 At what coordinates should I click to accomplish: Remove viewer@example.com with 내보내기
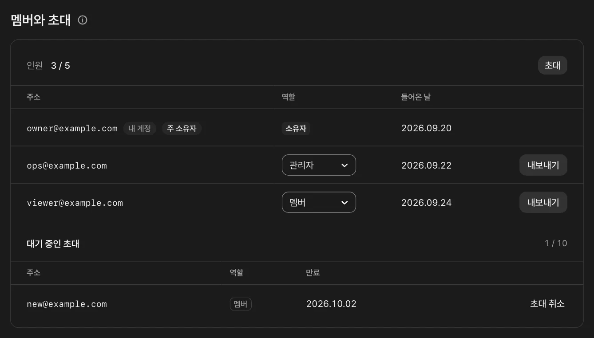[x=543, y=202]
